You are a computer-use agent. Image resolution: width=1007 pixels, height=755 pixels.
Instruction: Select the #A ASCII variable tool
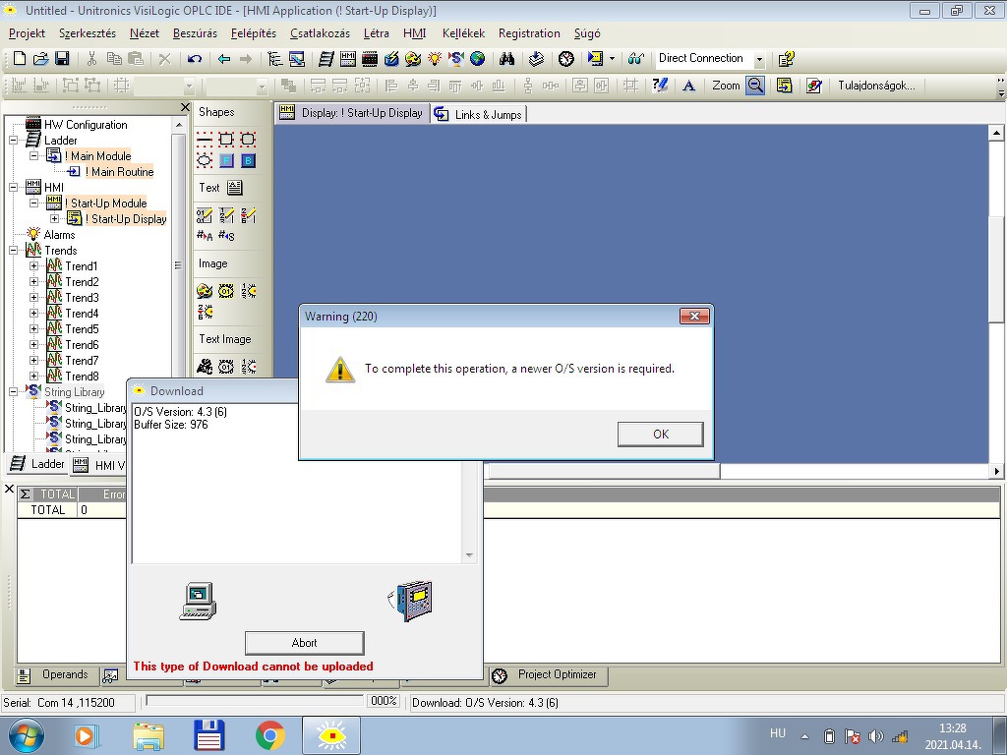tap(205, 236)
